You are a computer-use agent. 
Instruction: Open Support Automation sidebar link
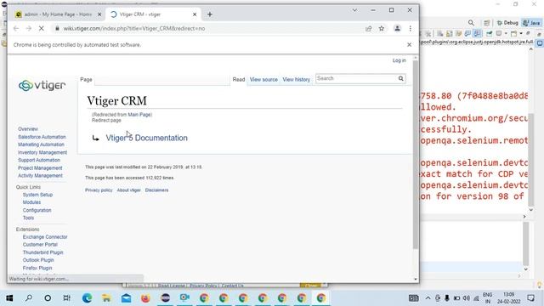click(x=39, y=160)
